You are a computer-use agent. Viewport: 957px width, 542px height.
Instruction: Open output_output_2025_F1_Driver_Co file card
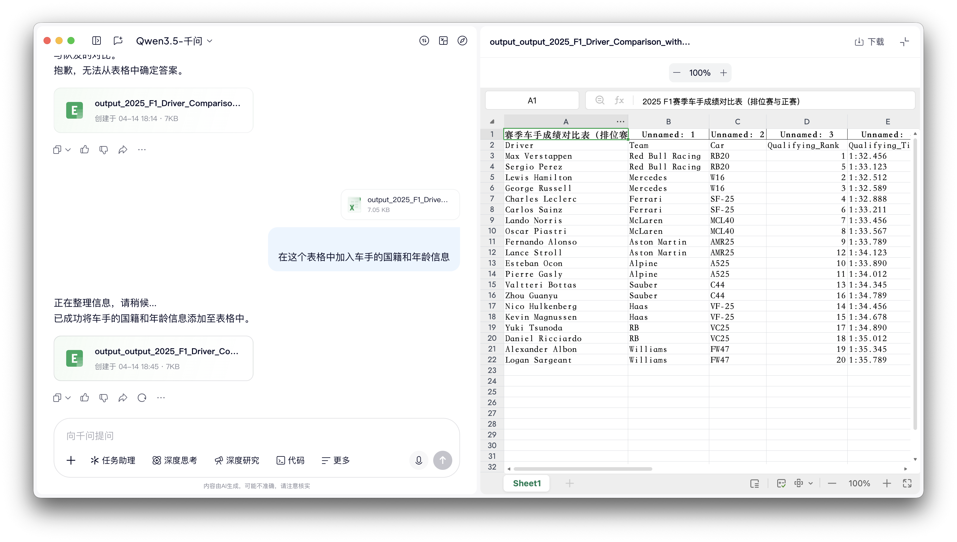pos(153,358)
